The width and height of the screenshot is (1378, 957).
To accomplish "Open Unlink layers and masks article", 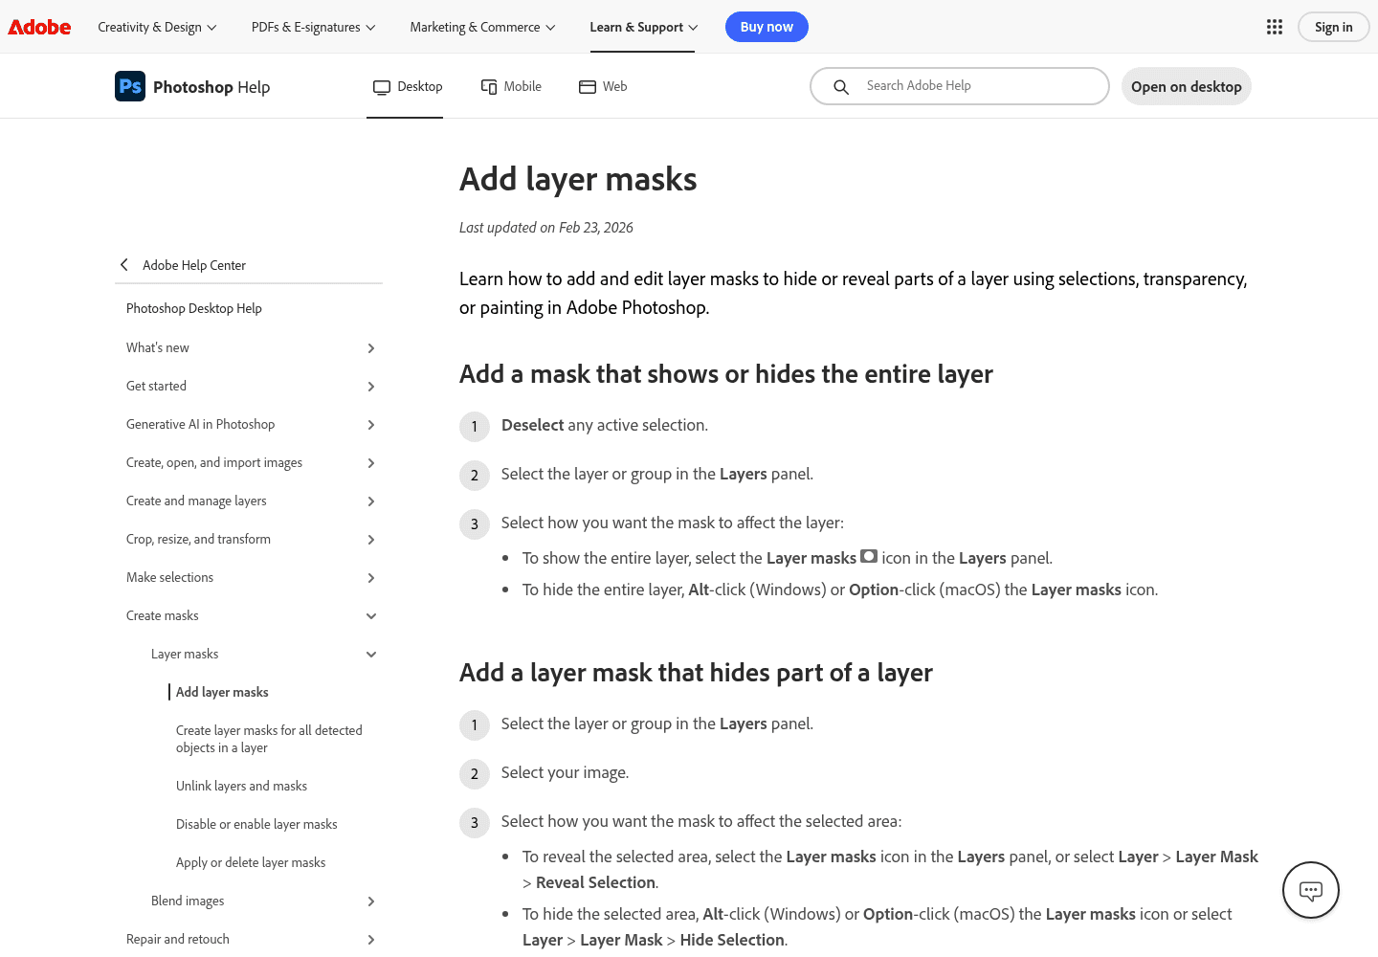I will [x=241, y=786].
